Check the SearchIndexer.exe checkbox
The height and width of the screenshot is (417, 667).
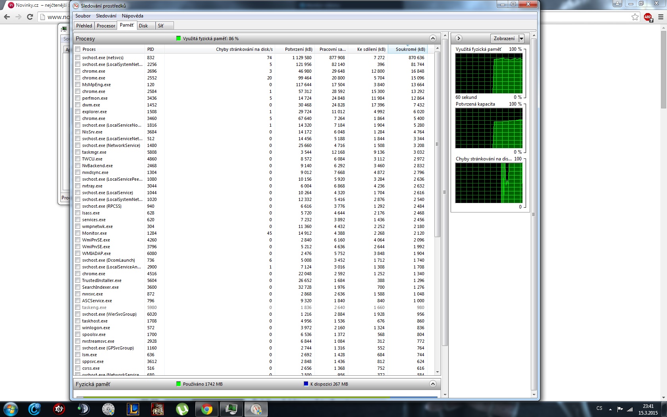(x=78, y=287)
